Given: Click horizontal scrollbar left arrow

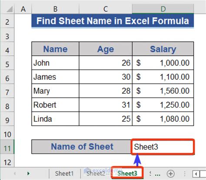Looking at the screenshot, I should click(196, 173).
